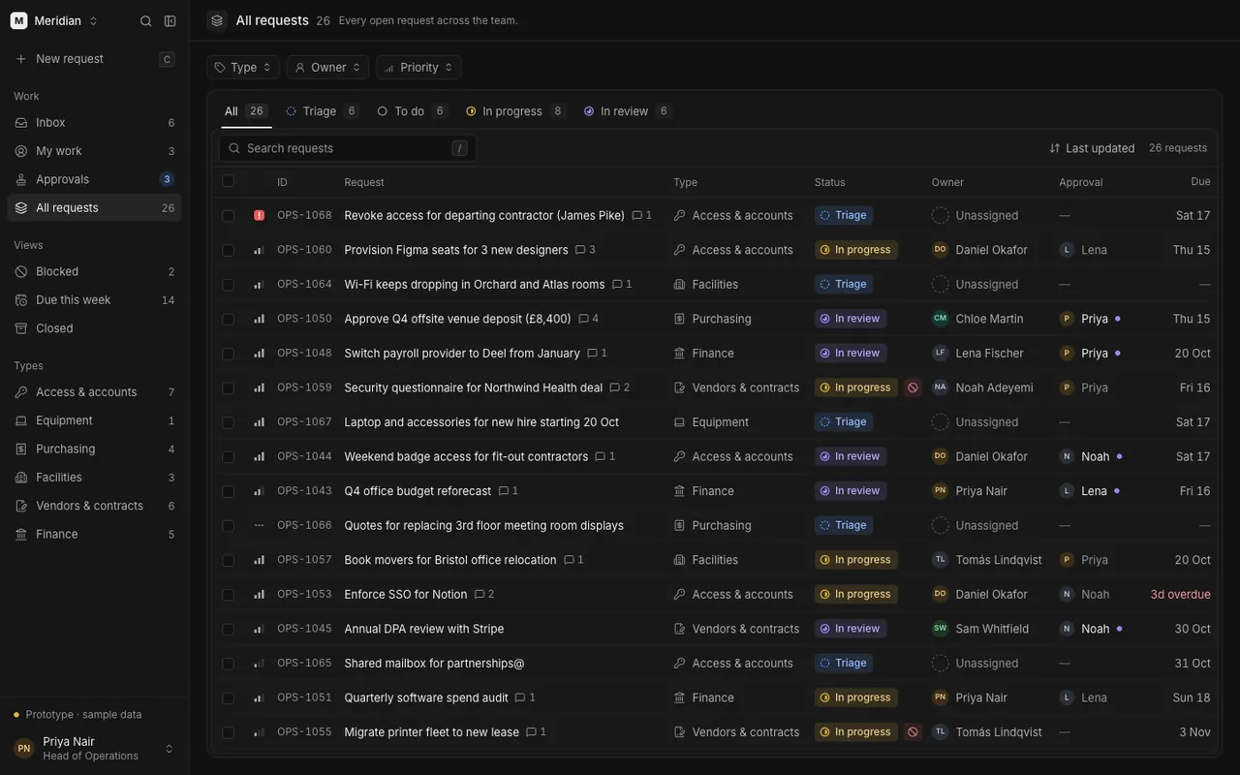Select the All tab
This screenshot has height=775, width=1240.
pos(246,111)
